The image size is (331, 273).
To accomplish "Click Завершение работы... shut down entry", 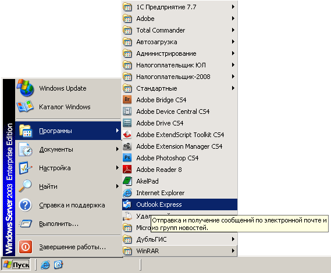I will point(68,247).
